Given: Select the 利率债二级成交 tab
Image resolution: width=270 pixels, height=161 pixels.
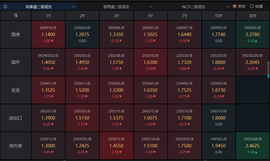Looking at the screenshot, I should (39, 7).
